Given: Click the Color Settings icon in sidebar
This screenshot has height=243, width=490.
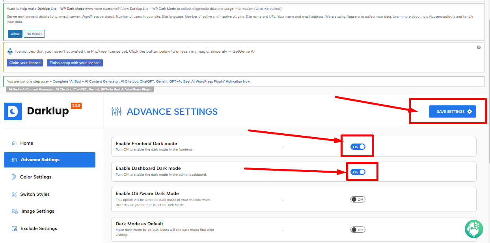Looking at the screenshot, I should 14,177.
